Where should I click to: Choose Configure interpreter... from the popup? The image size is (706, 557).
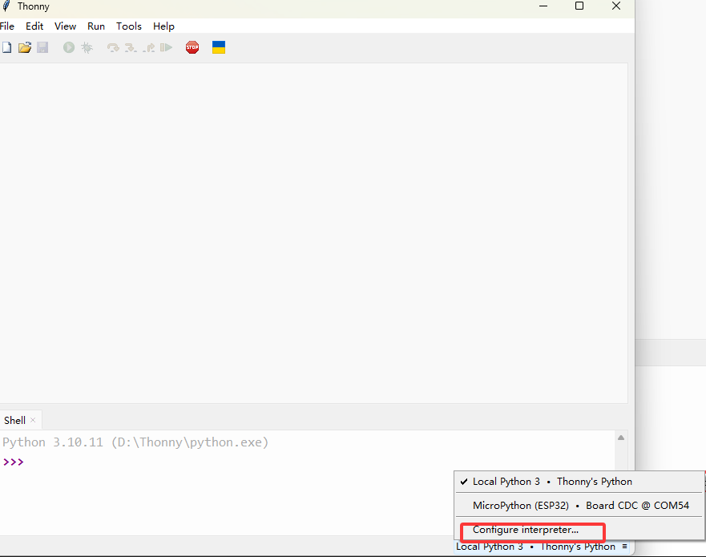526,530
